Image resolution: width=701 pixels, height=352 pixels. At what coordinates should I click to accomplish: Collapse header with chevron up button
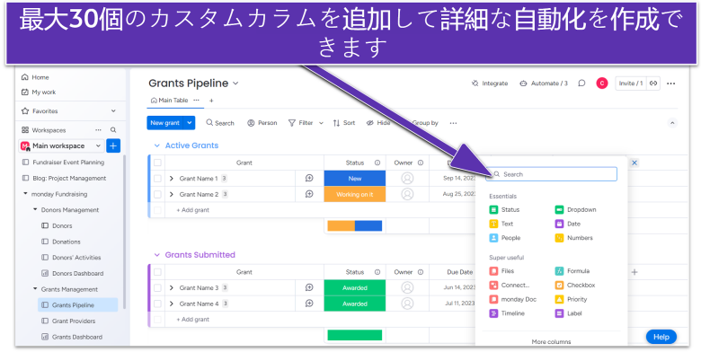[672, 123]
